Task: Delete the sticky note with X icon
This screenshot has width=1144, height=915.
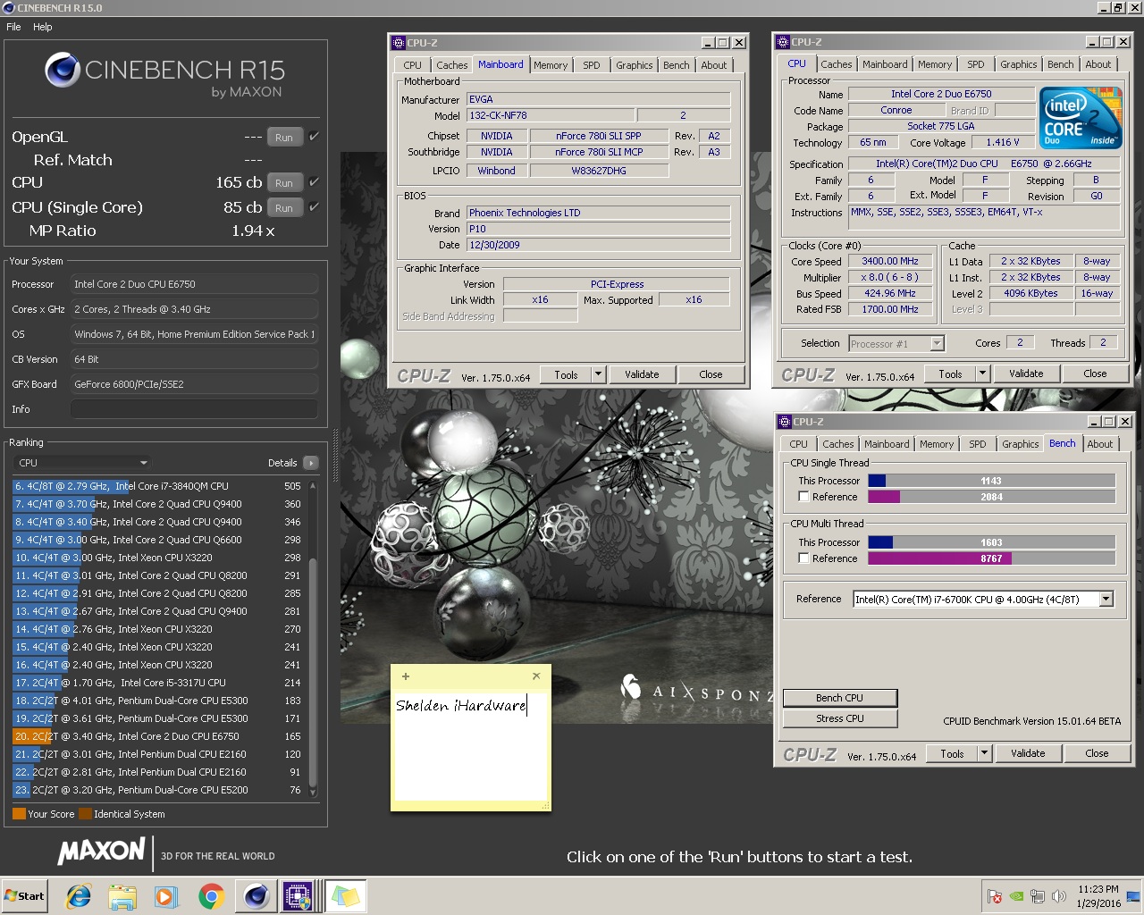Action: click(x=536, y=676)
